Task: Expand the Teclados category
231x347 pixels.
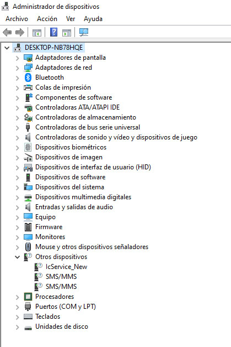Action: (18, 317)
